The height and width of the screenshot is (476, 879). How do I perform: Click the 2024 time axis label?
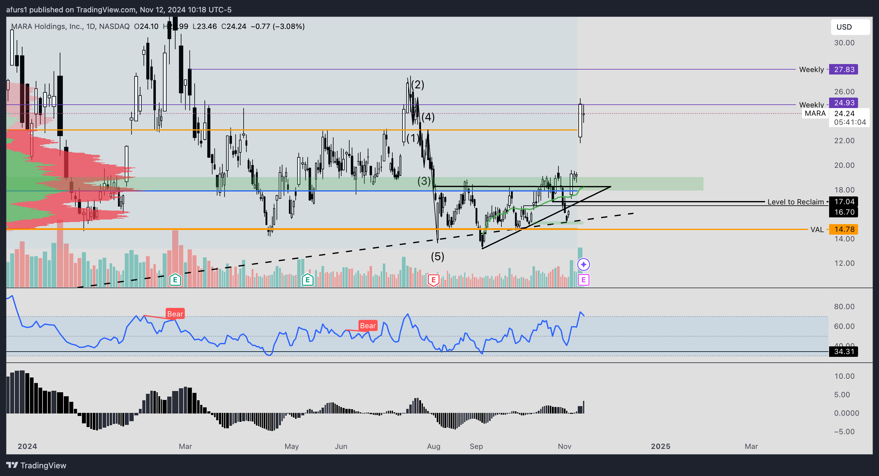(27, 446)
